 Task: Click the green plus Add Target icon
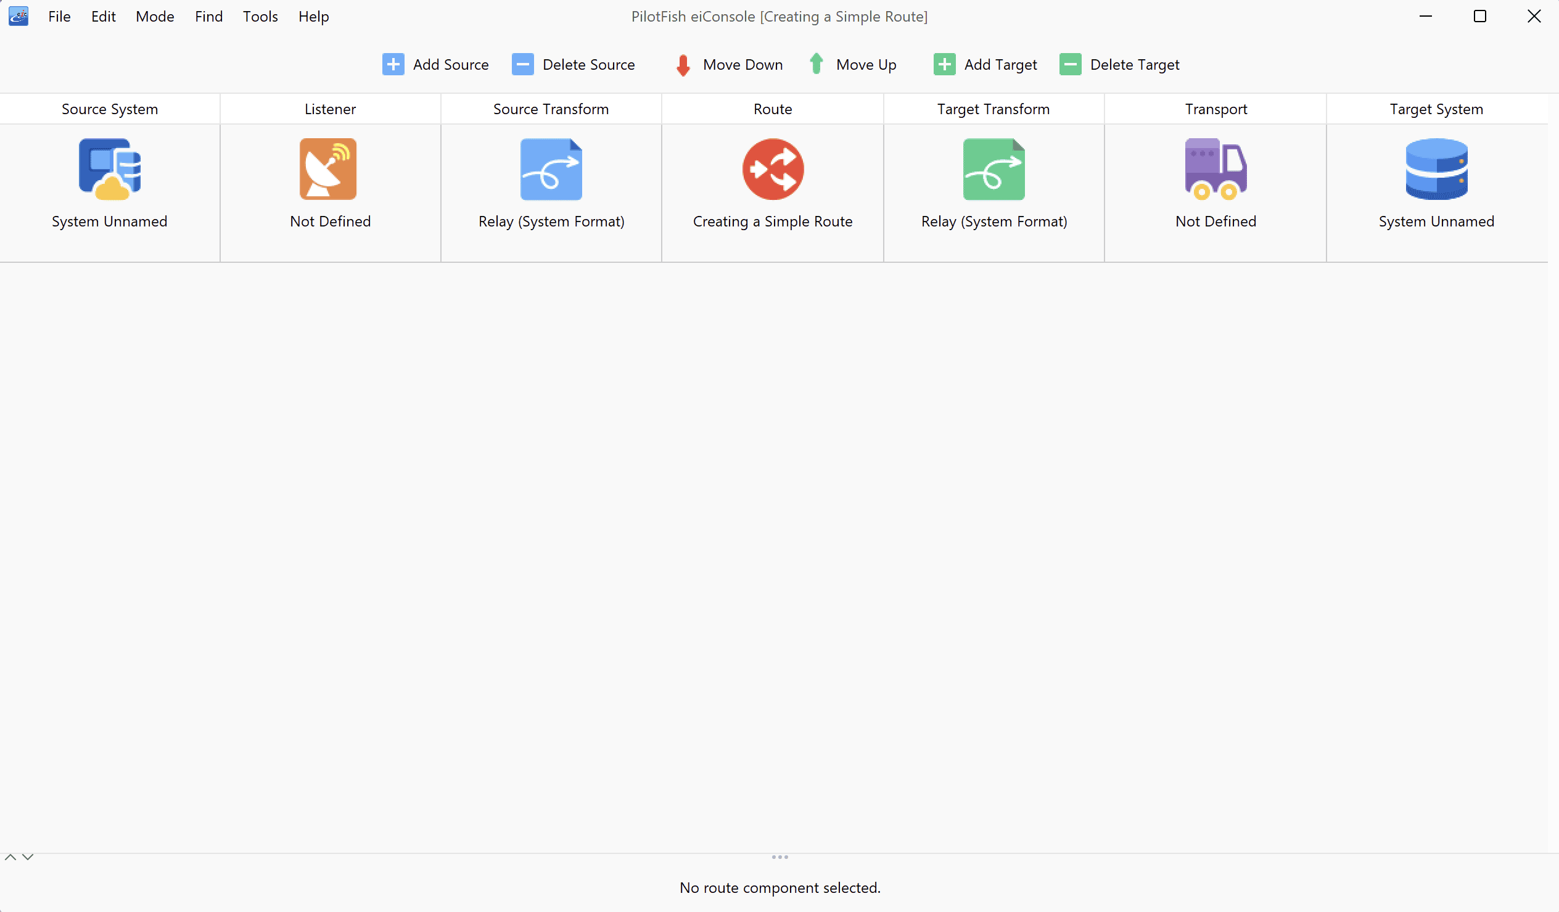tap(944, 64)
